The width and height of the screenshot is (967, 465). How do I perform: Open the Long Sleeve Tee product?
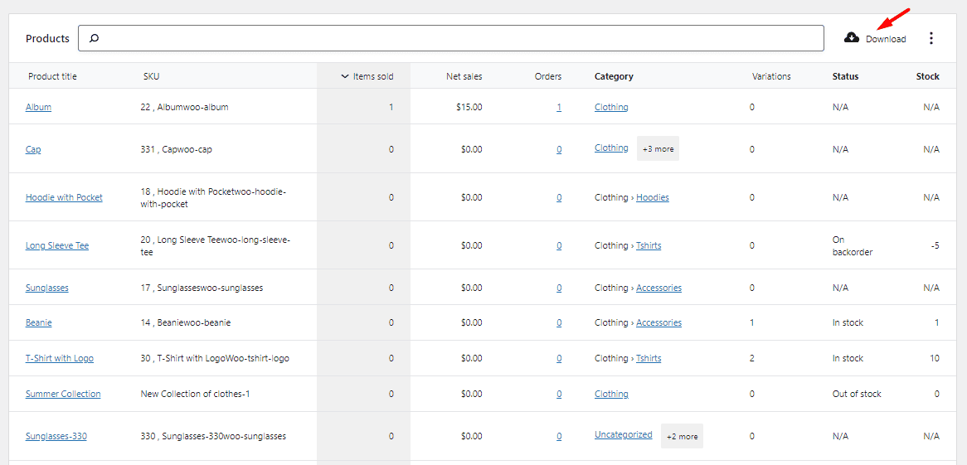[56, 245]
